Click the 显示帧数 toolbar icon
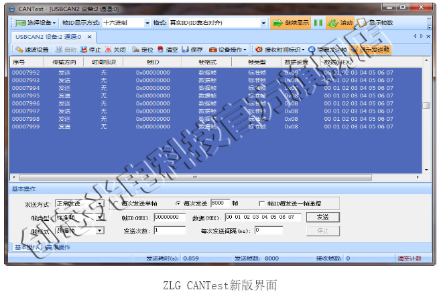This screenshot has width=441, height=292. tap(361, 23)
